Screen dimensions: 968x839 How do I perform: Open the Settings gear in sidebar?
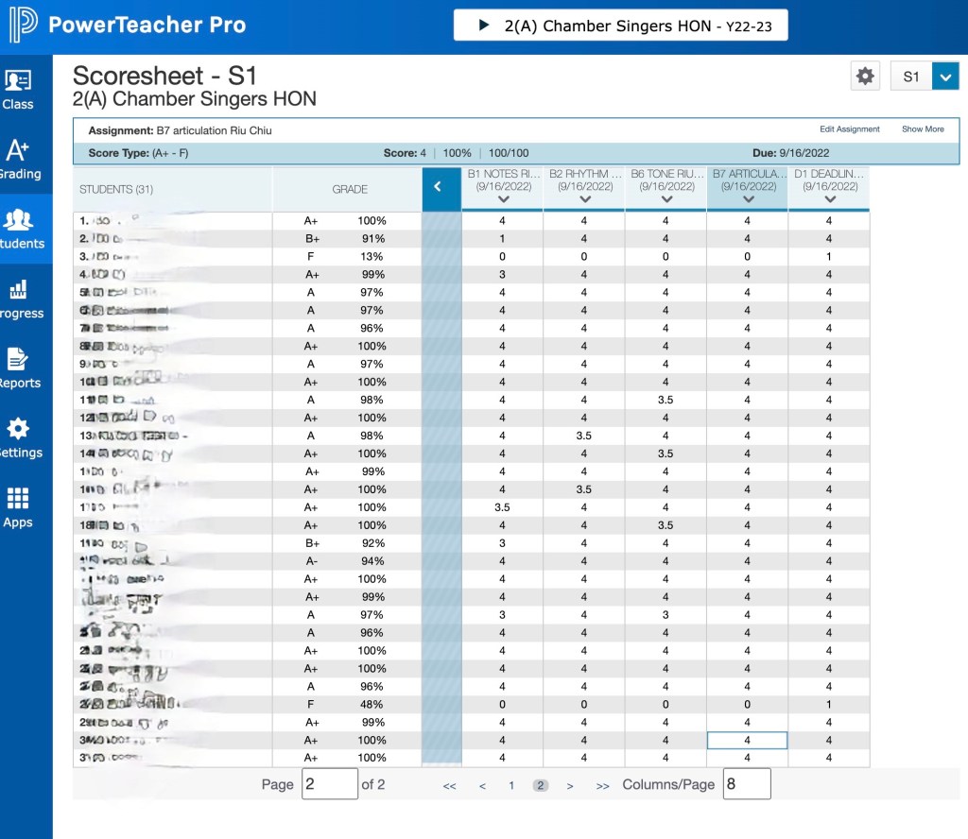click(x=18, y=438)
